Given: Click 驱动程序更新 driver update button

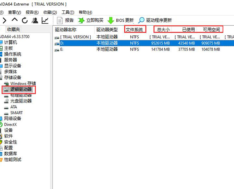Looking at the screenshot, I should click(155, 20).
